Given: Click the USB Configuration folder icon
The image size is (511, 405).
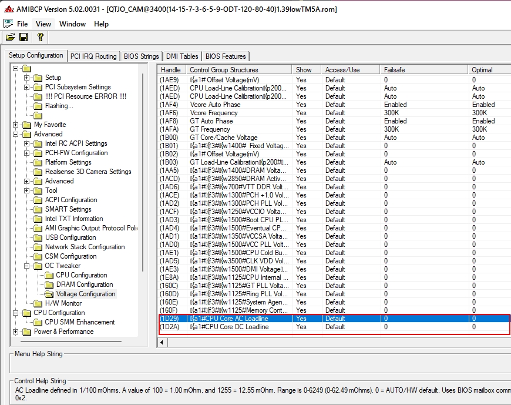Looking at the screenshot, I should click(38, 237).
